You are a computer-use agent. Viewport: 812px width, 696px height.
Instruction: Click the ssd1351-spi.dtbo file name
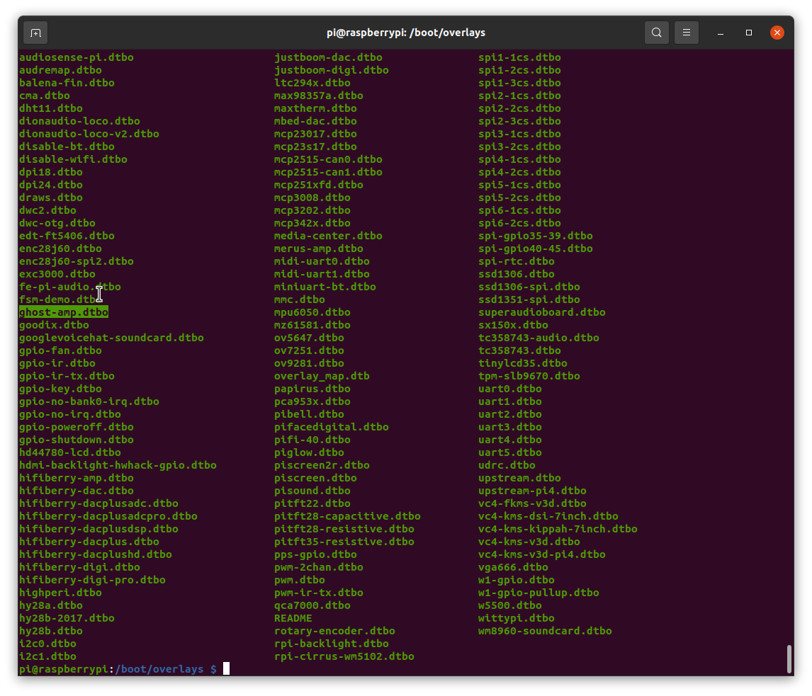point(529,299)
